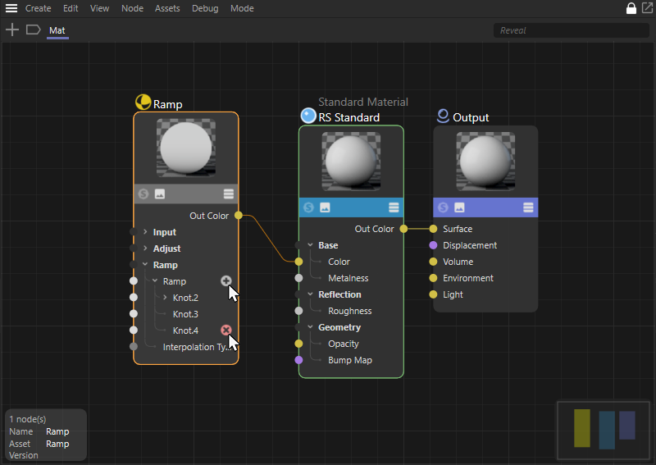Viewport: 656px width, 465px height.
Task: Click the Interpolation Type input port
Action: 134,347
